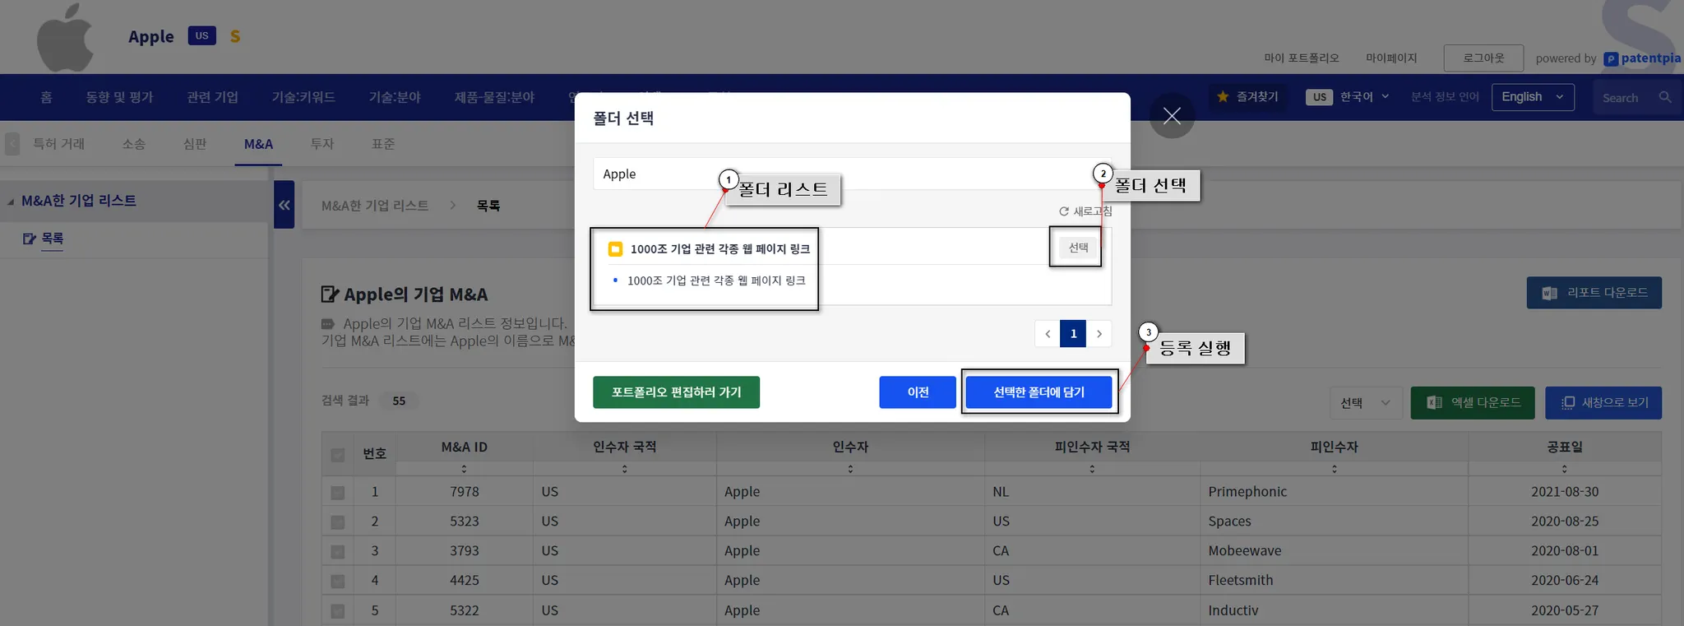
Task: Click the refresh icon labeled 새로고침
Action: tap(1064, 211)
